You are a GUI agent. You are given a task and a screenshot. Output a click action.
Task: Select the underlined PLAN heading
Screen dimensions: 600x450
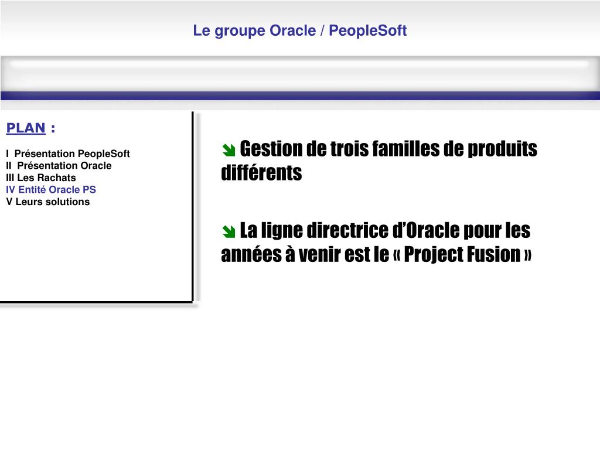coord(26,128)
